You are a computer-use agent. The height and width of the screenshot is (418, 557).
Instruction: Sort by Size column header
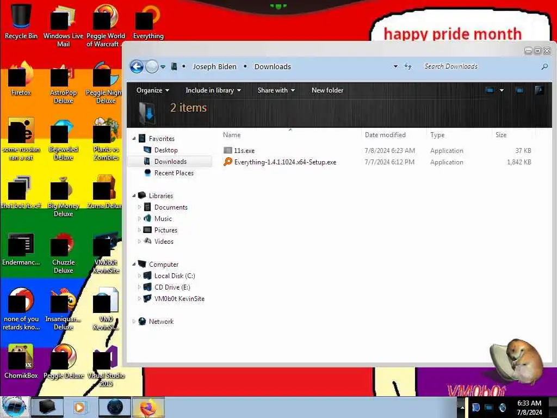[501, 135]
